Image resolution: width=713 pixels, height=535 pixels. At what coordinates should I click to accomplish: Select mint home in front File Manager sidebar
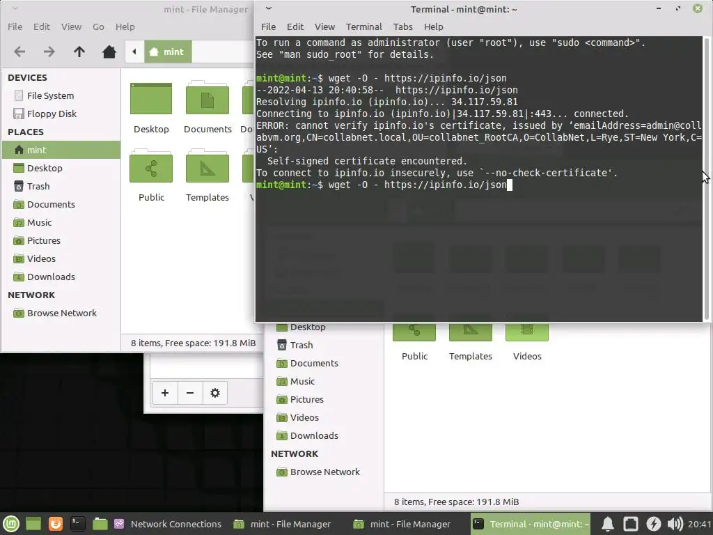[x=61, y=150]
